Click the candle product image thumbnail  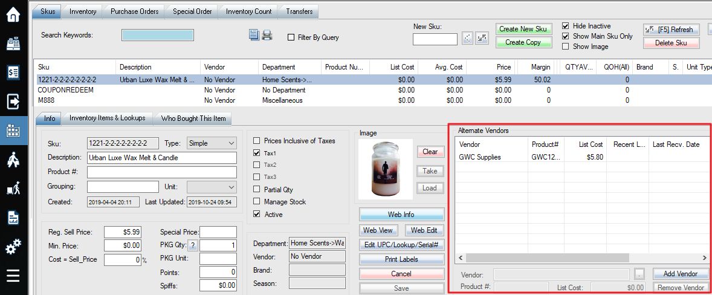386,169
